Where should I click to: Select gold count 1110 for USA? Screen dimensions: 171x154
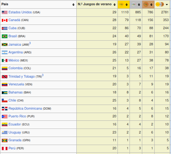(x=125, y=12)
